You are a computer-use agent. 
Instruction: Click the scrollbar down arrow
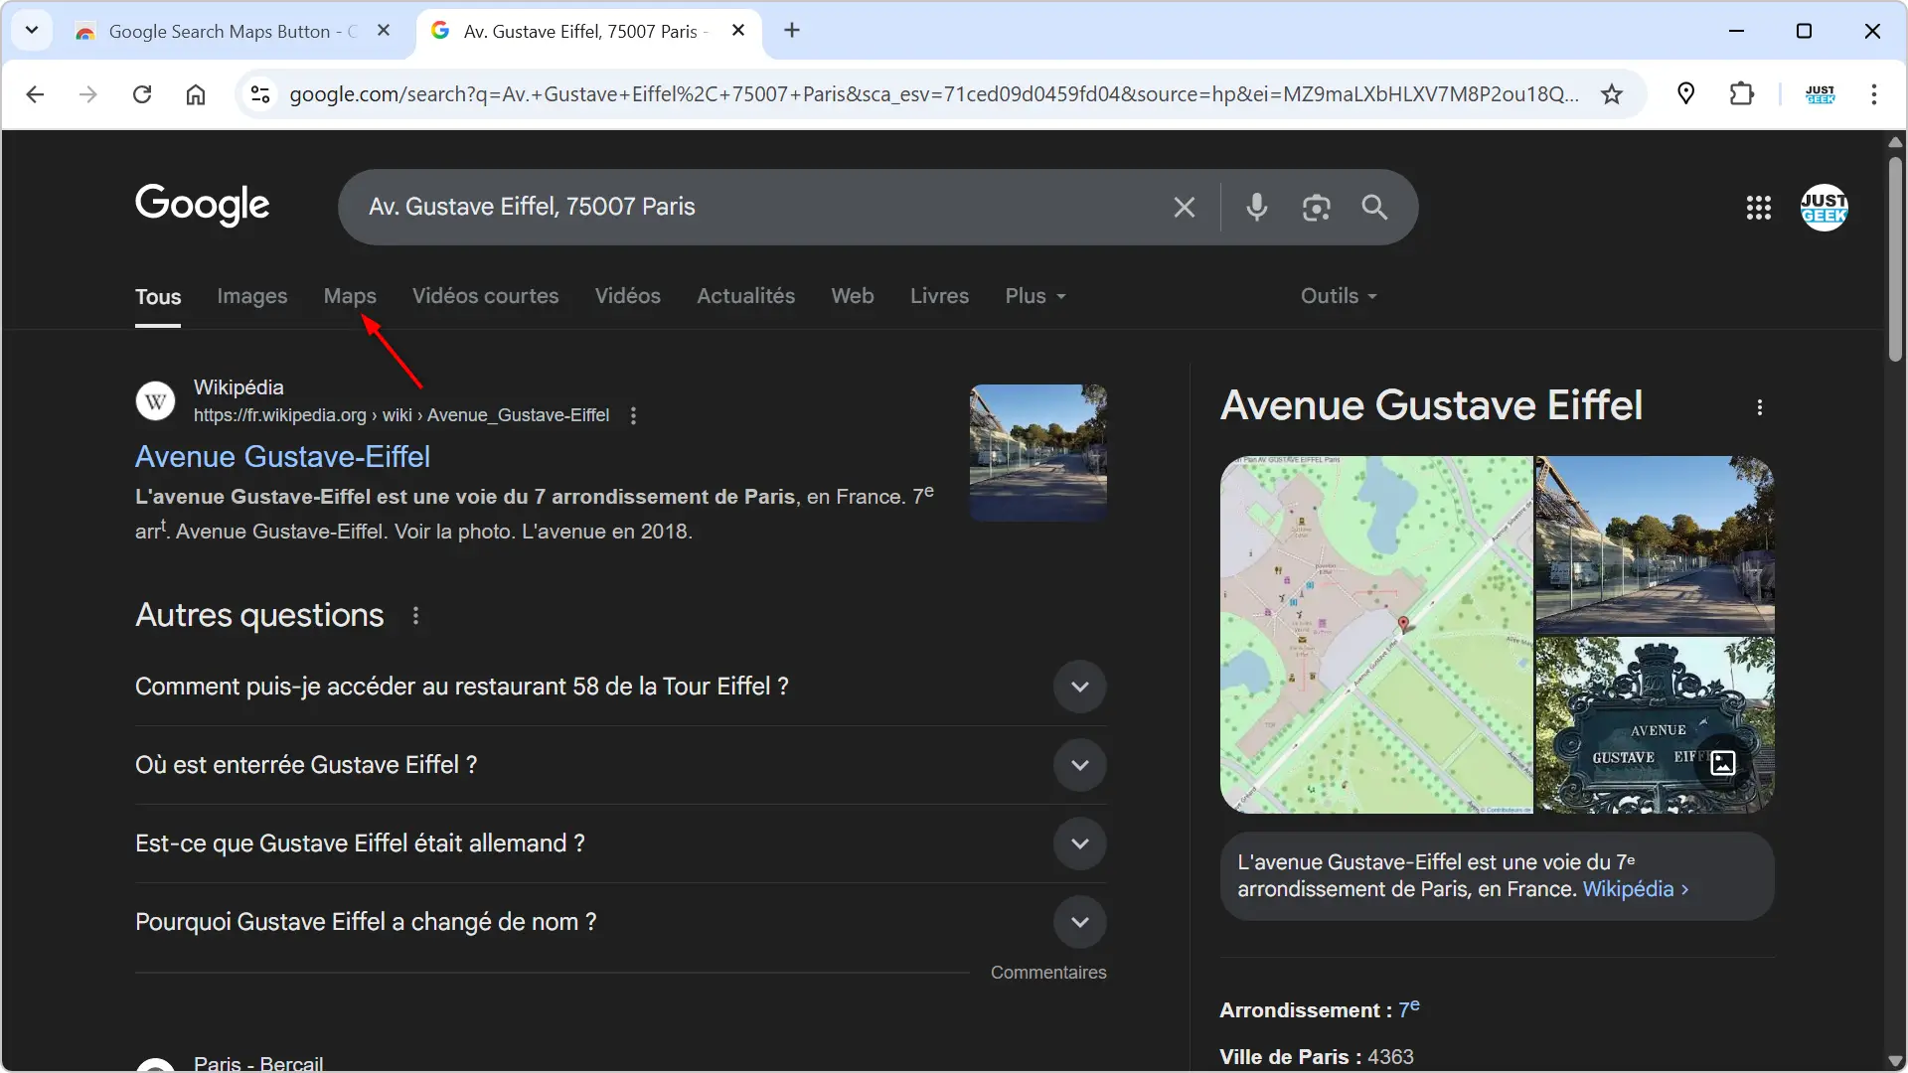coord(1895,1061)
